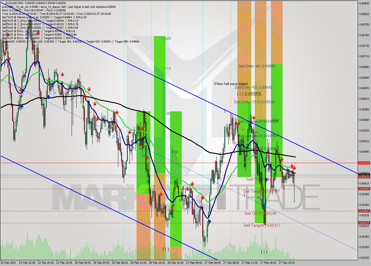Click '26 Feb 20:45' on time axis

coord(175,263)
